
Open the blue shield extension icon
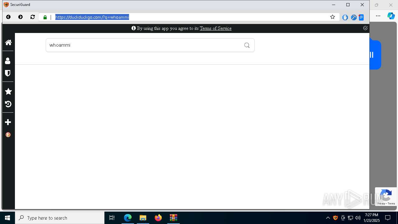[x=345, y=17]
